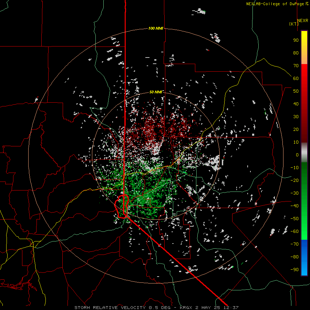Select the 80 value on the velocity scale
Screen dimensions: 310x310
(x=296, y=53)
